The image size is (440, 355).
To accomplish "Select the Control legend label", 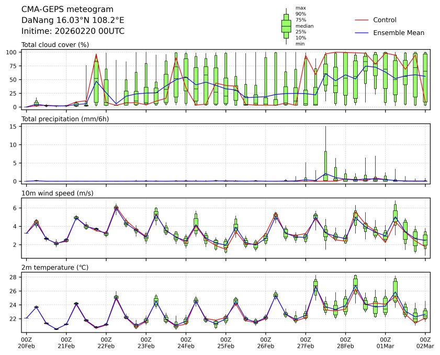I will pyautogui.click(x=385, y=20).
